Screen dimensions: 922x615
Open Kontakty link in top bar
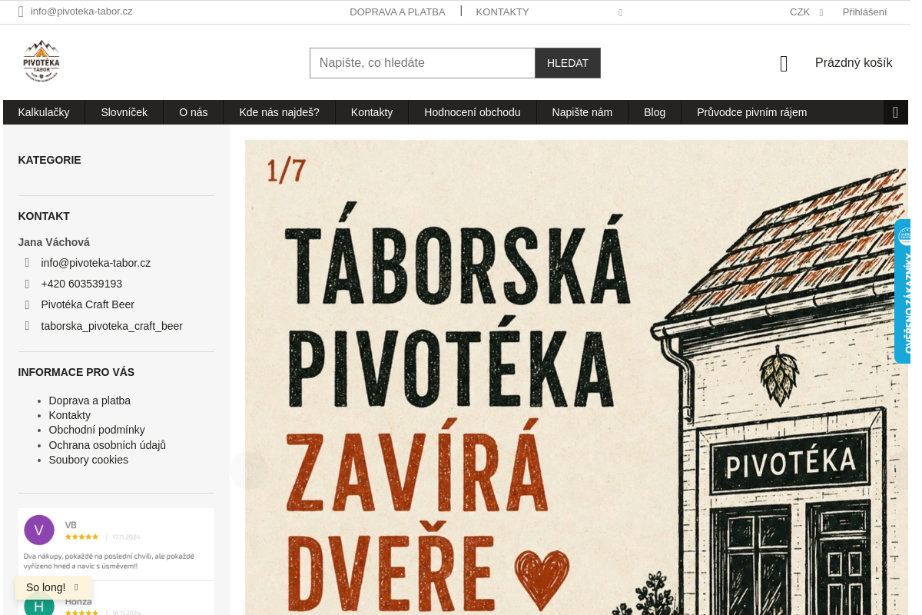pos(502,12)
